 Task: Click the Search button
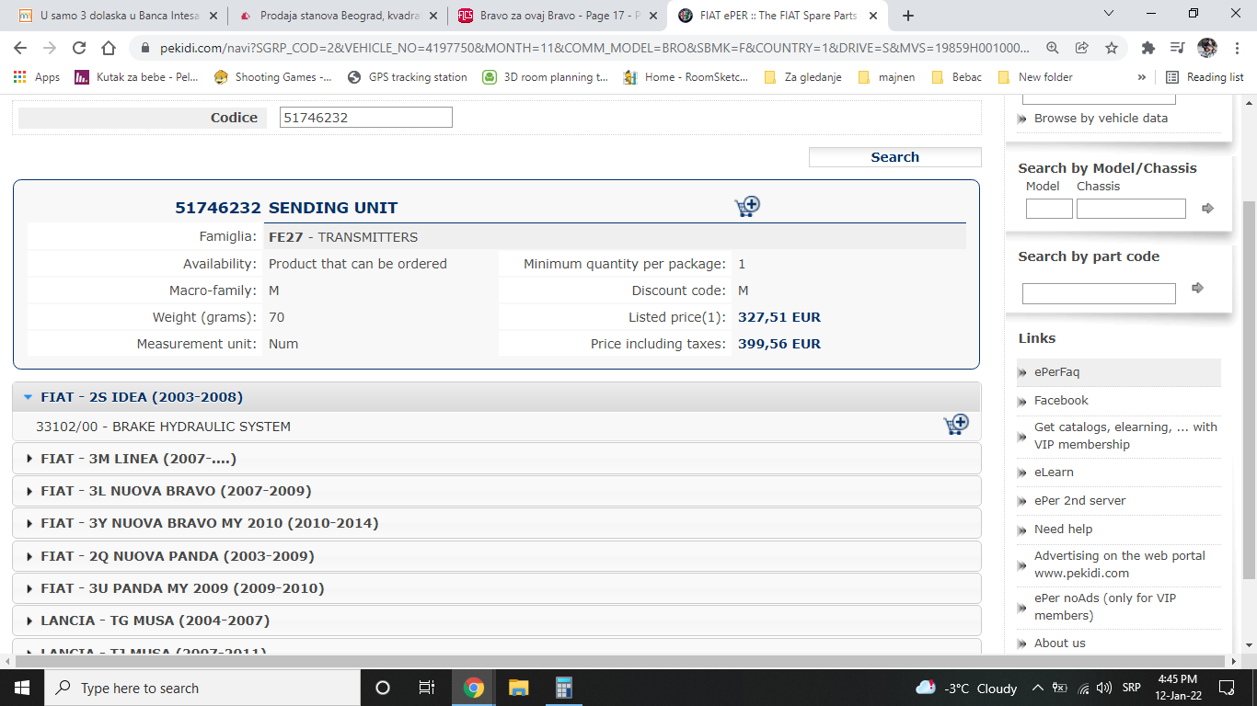pos(894,157)
